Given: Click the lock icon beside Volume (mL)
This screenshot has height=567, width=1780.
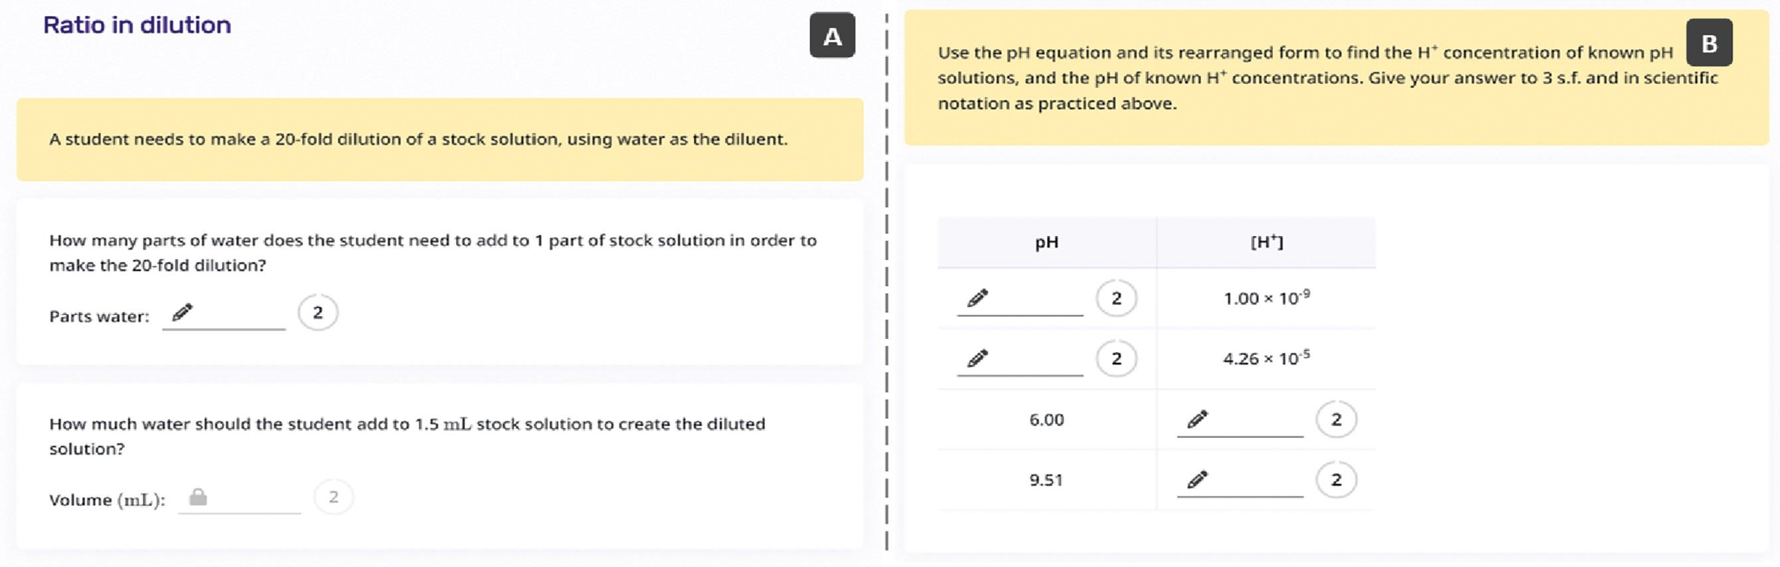Looking at the screenshot, I should pos(198,497).
